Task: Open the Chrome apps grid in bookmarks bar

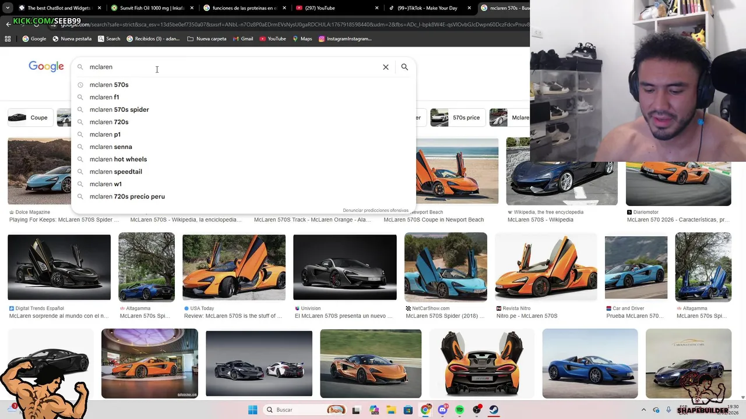Action: [8, 39]
